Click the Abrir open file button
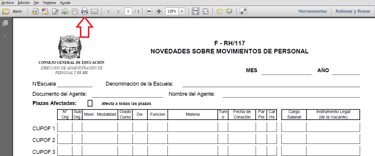This screenshot has height=156, width=375. [12, 11]
